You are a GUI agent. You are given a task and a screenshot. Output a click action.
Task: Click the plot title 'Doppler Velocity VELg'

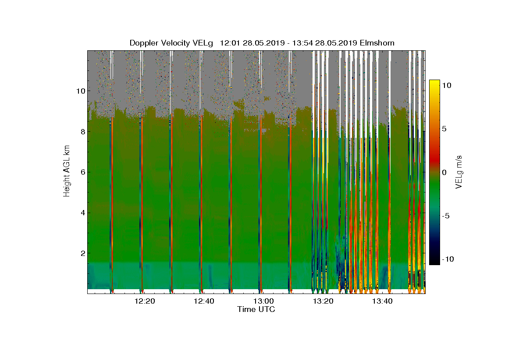[x=171, y=43]
